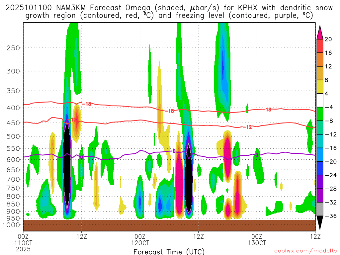Select the green colorbar segment between -8 and -4
The image size is (340, 255).
point(320,114)
